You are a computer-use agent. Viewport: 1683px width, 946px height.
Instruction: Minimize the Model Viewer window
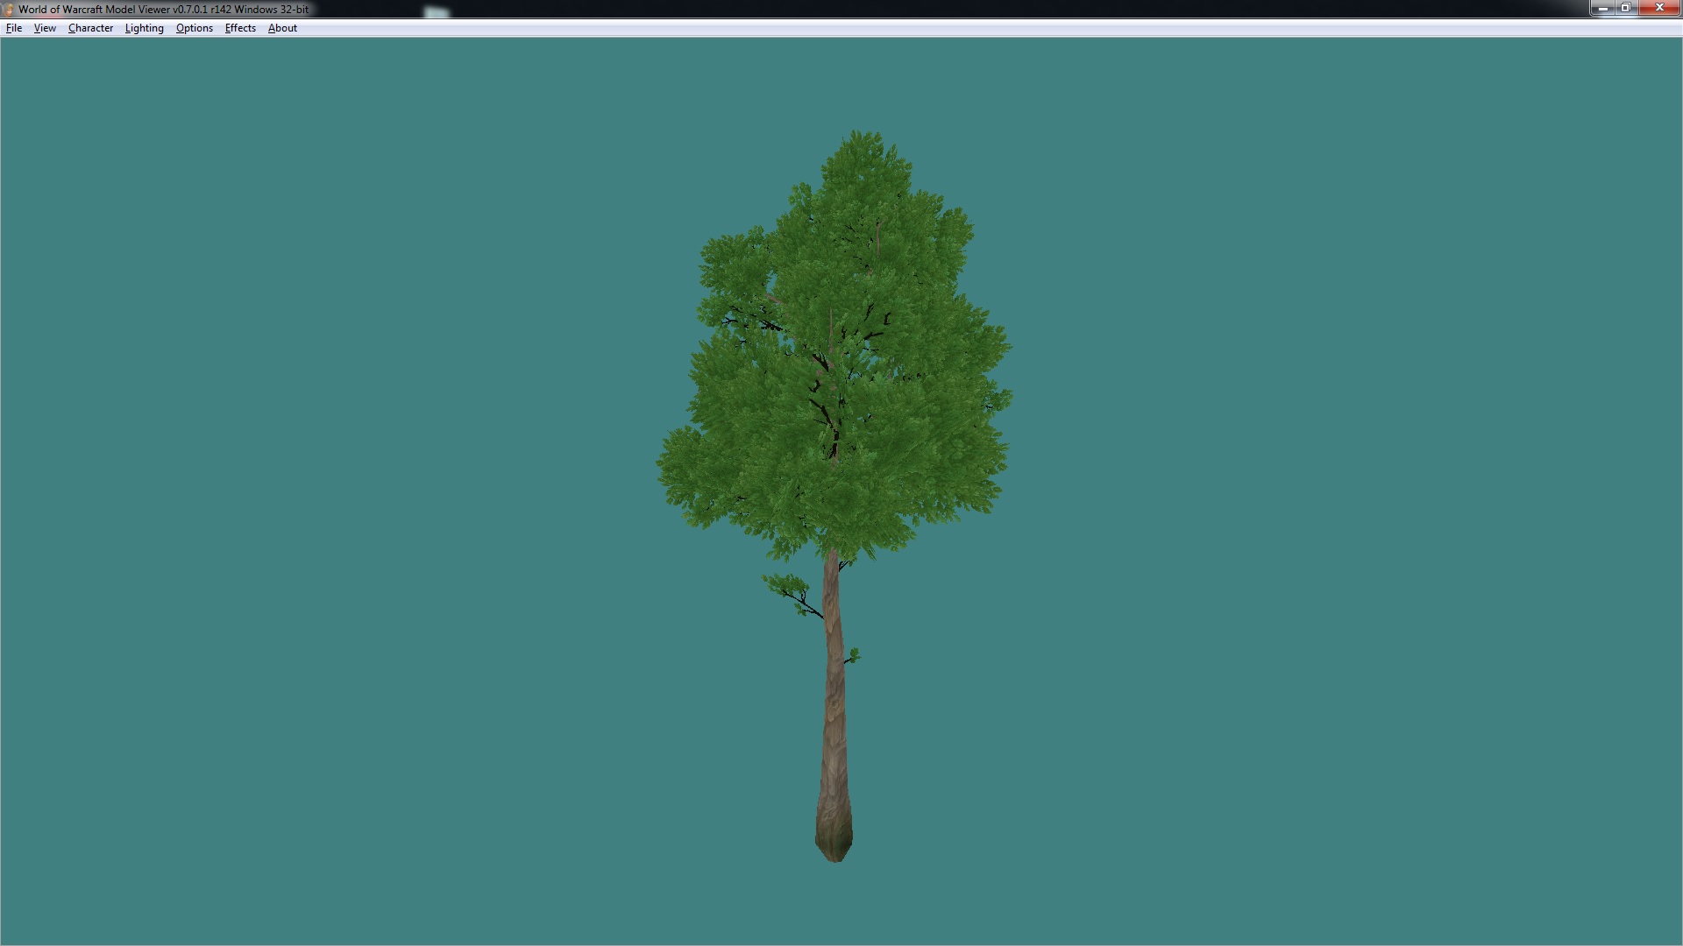(x=1603, y=8)
